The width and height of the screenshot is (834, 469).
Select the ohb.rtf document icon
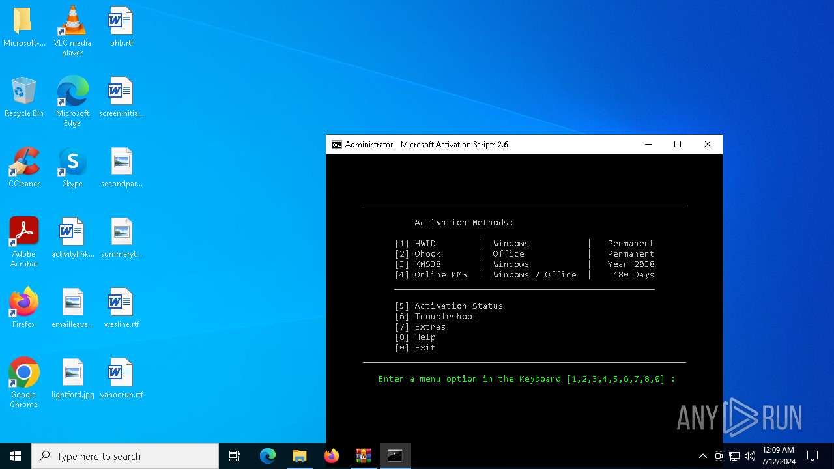coord(121,27)
